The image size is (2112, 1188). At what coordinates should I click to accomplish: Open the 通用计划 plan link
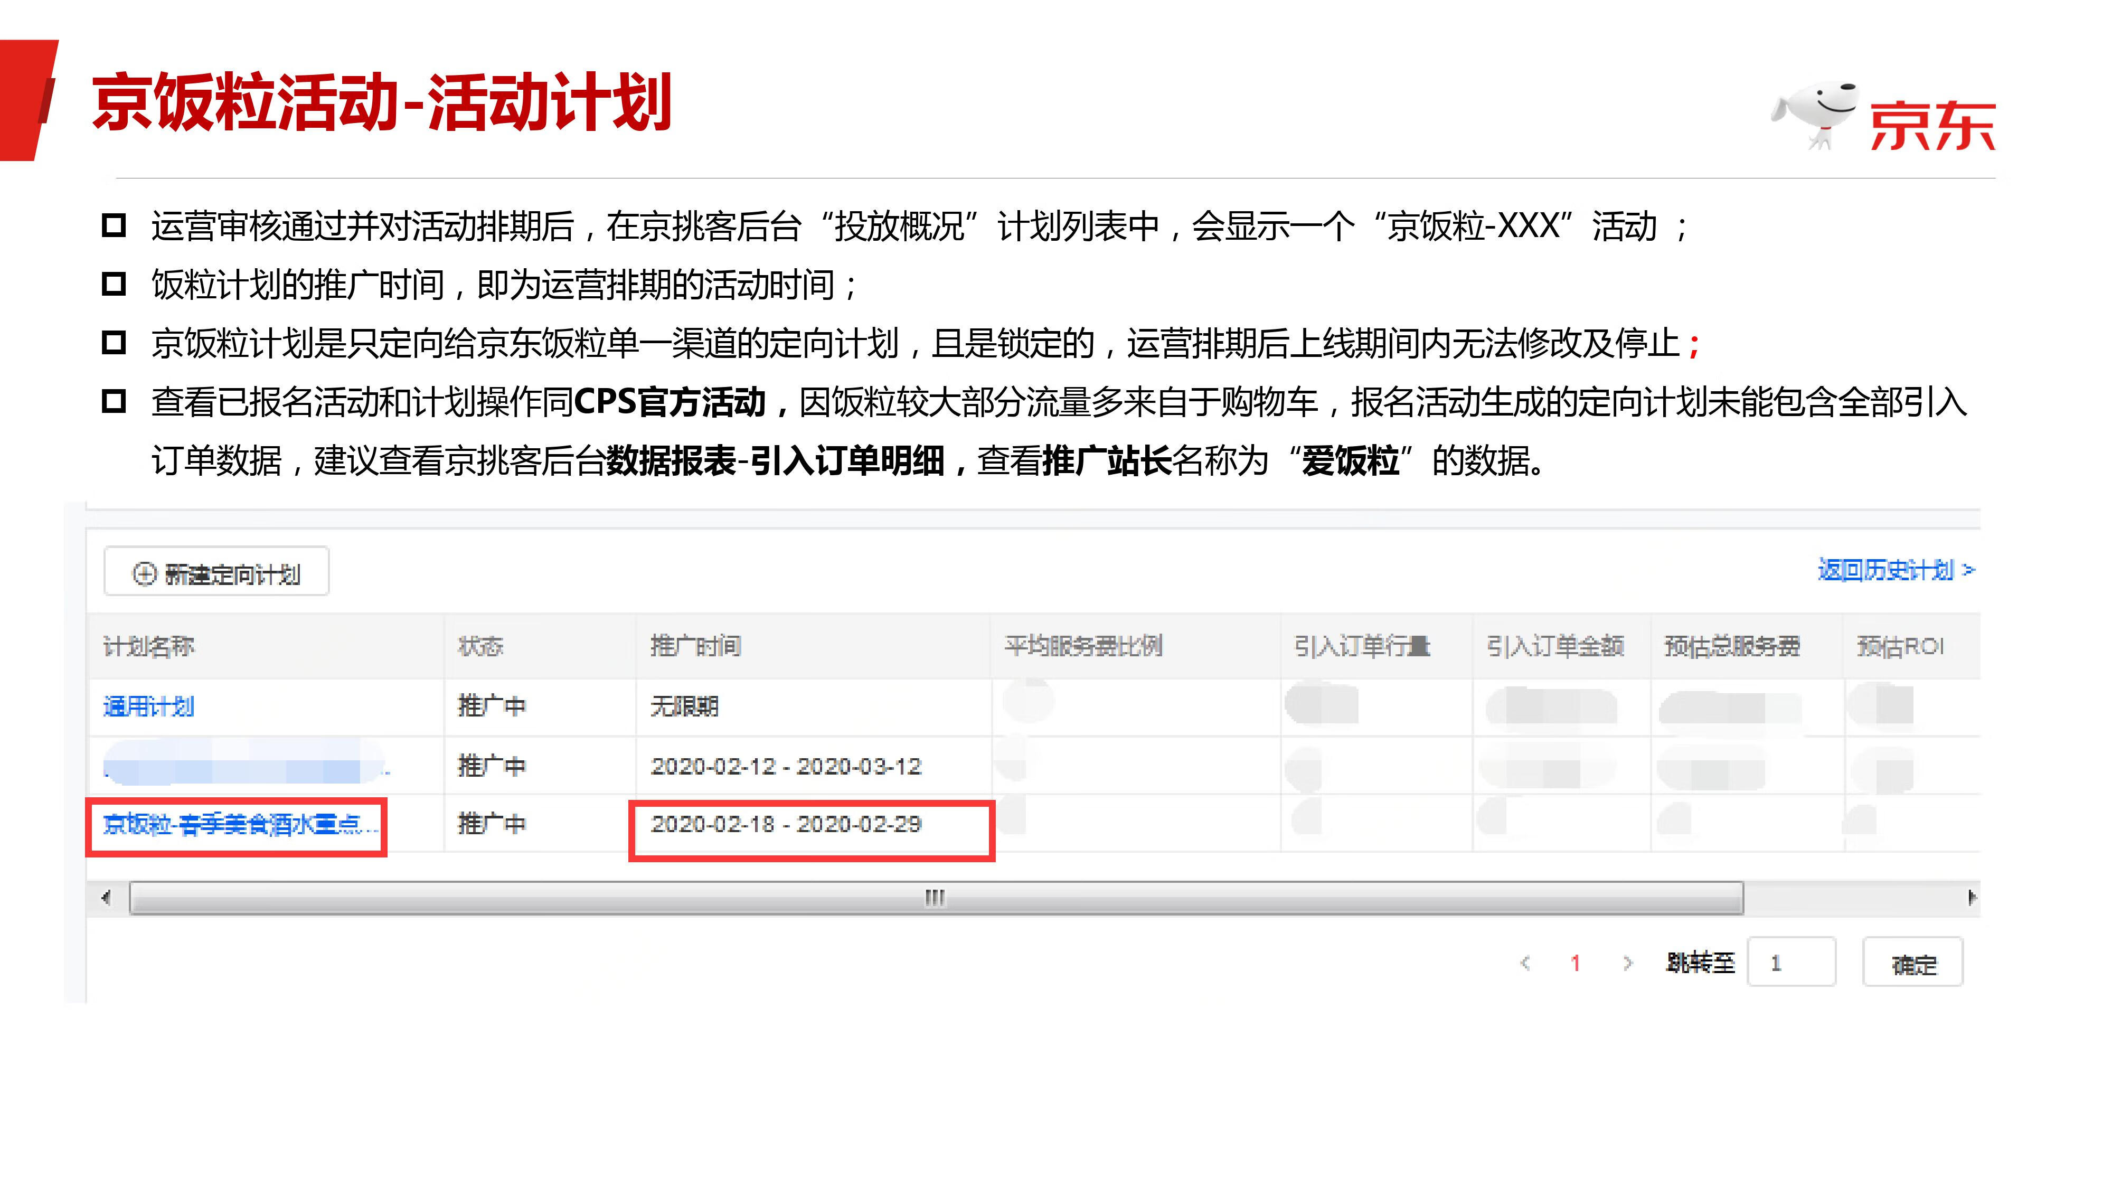148,706
